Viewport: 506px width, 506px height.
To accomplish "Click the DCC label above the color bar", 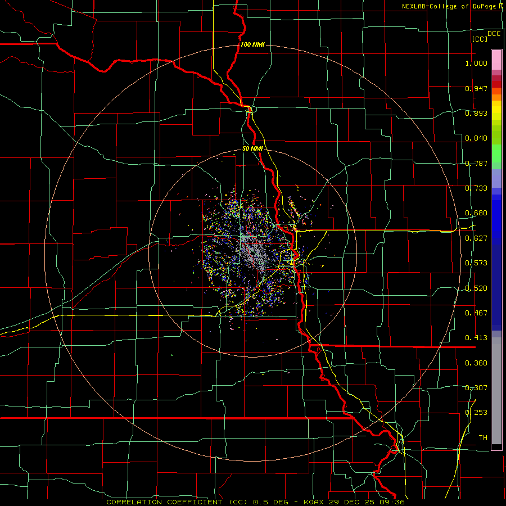I will 494,34.
